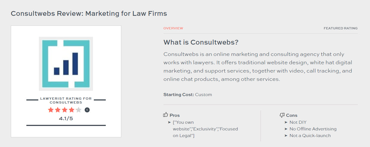370x147 pixels.
Task: Click the Starting Cost Custom text
Action: (x=188, y=95)
